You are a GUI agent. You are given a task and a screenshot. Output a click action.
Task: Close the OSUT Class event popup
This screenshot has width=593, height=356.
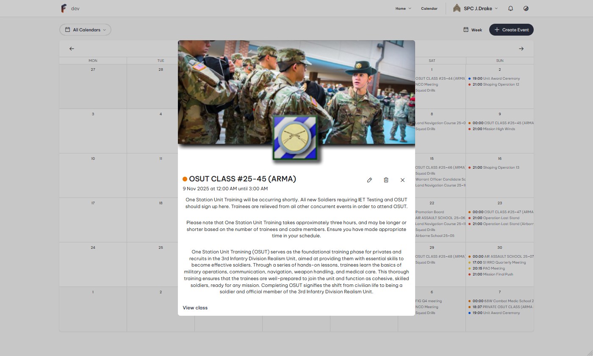(402, 180)
